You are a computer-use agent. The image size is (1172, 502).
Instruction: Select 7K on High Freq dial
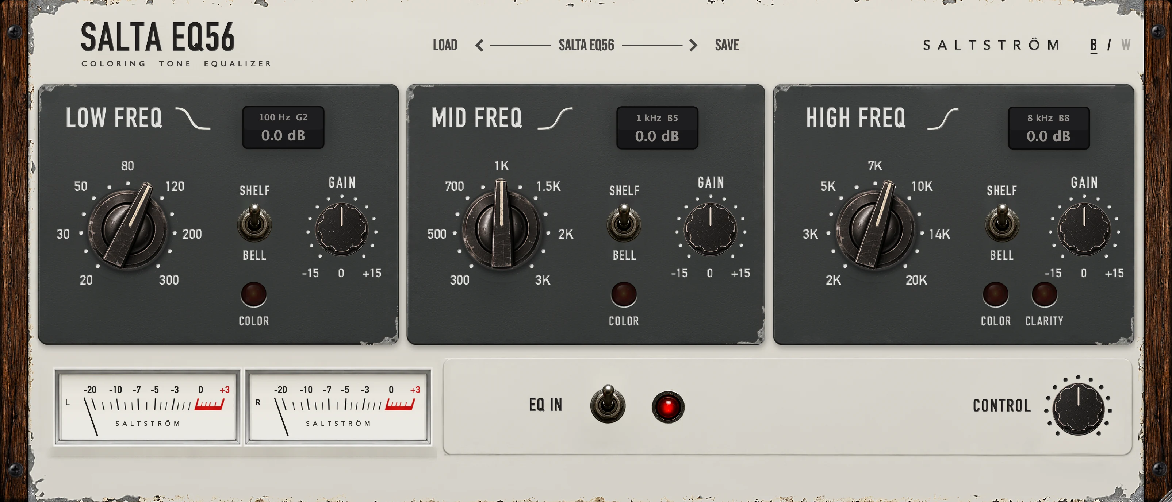(x=875, y=166)
